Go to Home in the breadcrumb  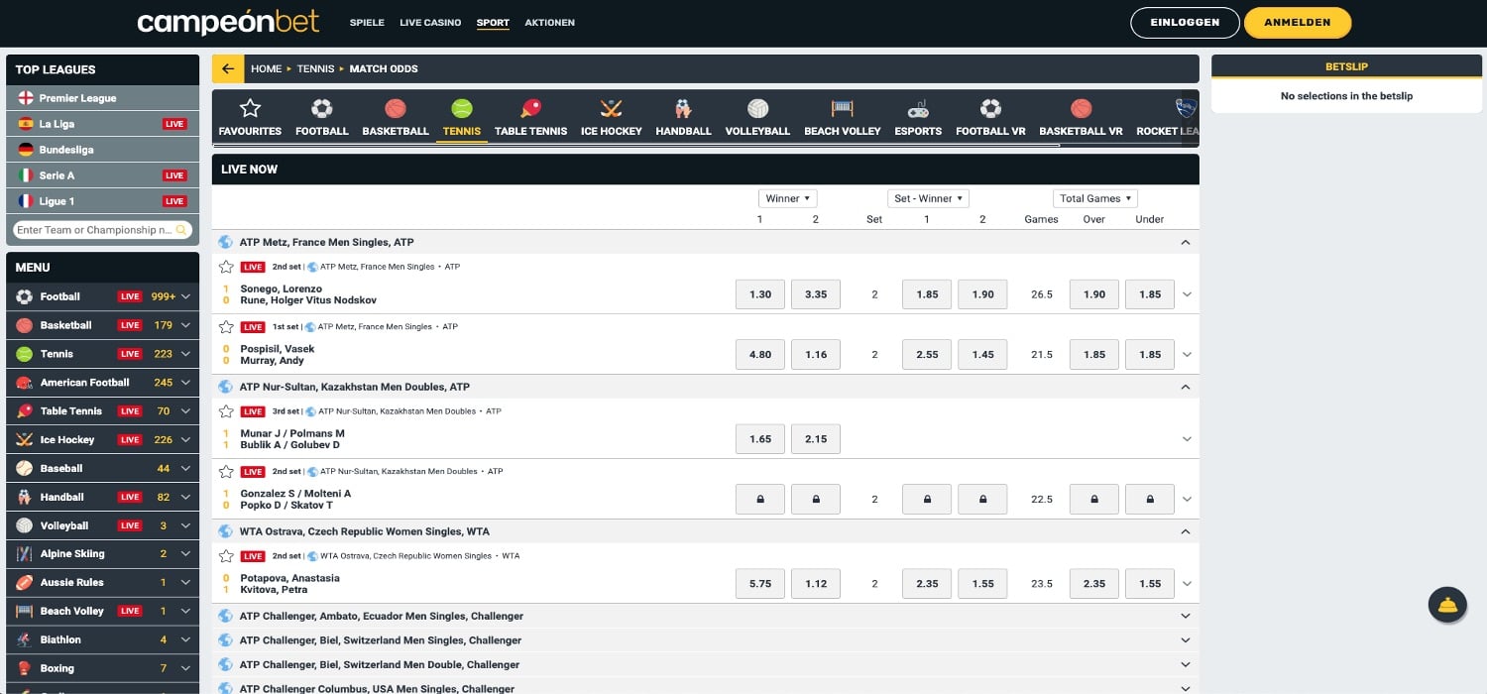point(266,68)
